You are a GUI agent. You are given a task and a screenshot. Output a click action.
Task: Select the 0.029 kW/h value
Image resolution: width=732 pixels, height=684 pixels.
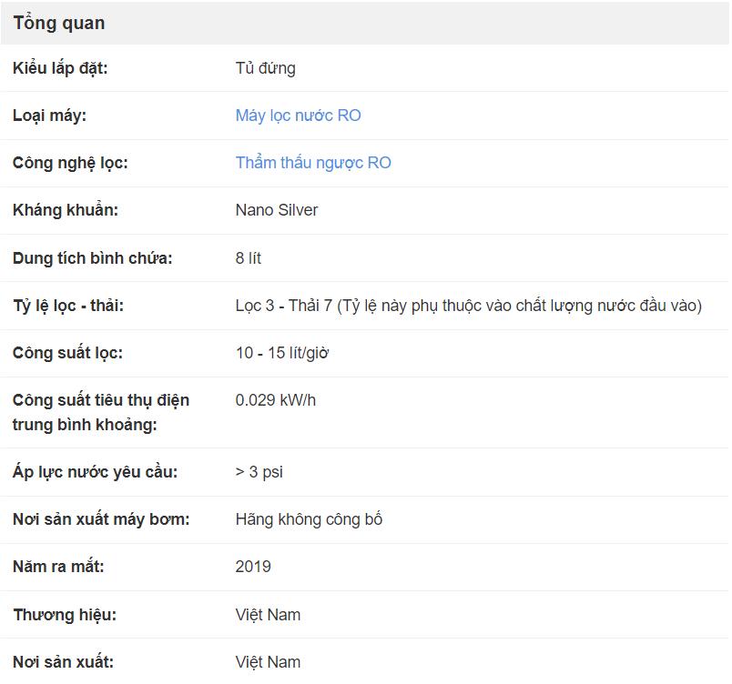tap(276, 400)
